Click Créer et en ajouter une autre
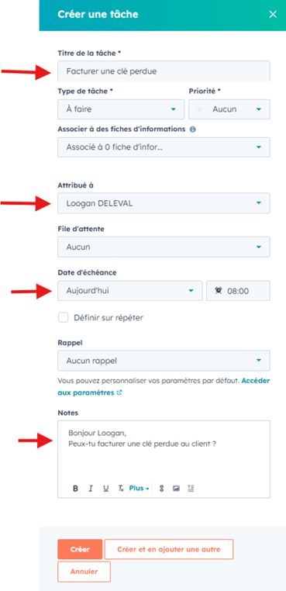Viewport: 286px width, 591px height. (x=169, y=549)
